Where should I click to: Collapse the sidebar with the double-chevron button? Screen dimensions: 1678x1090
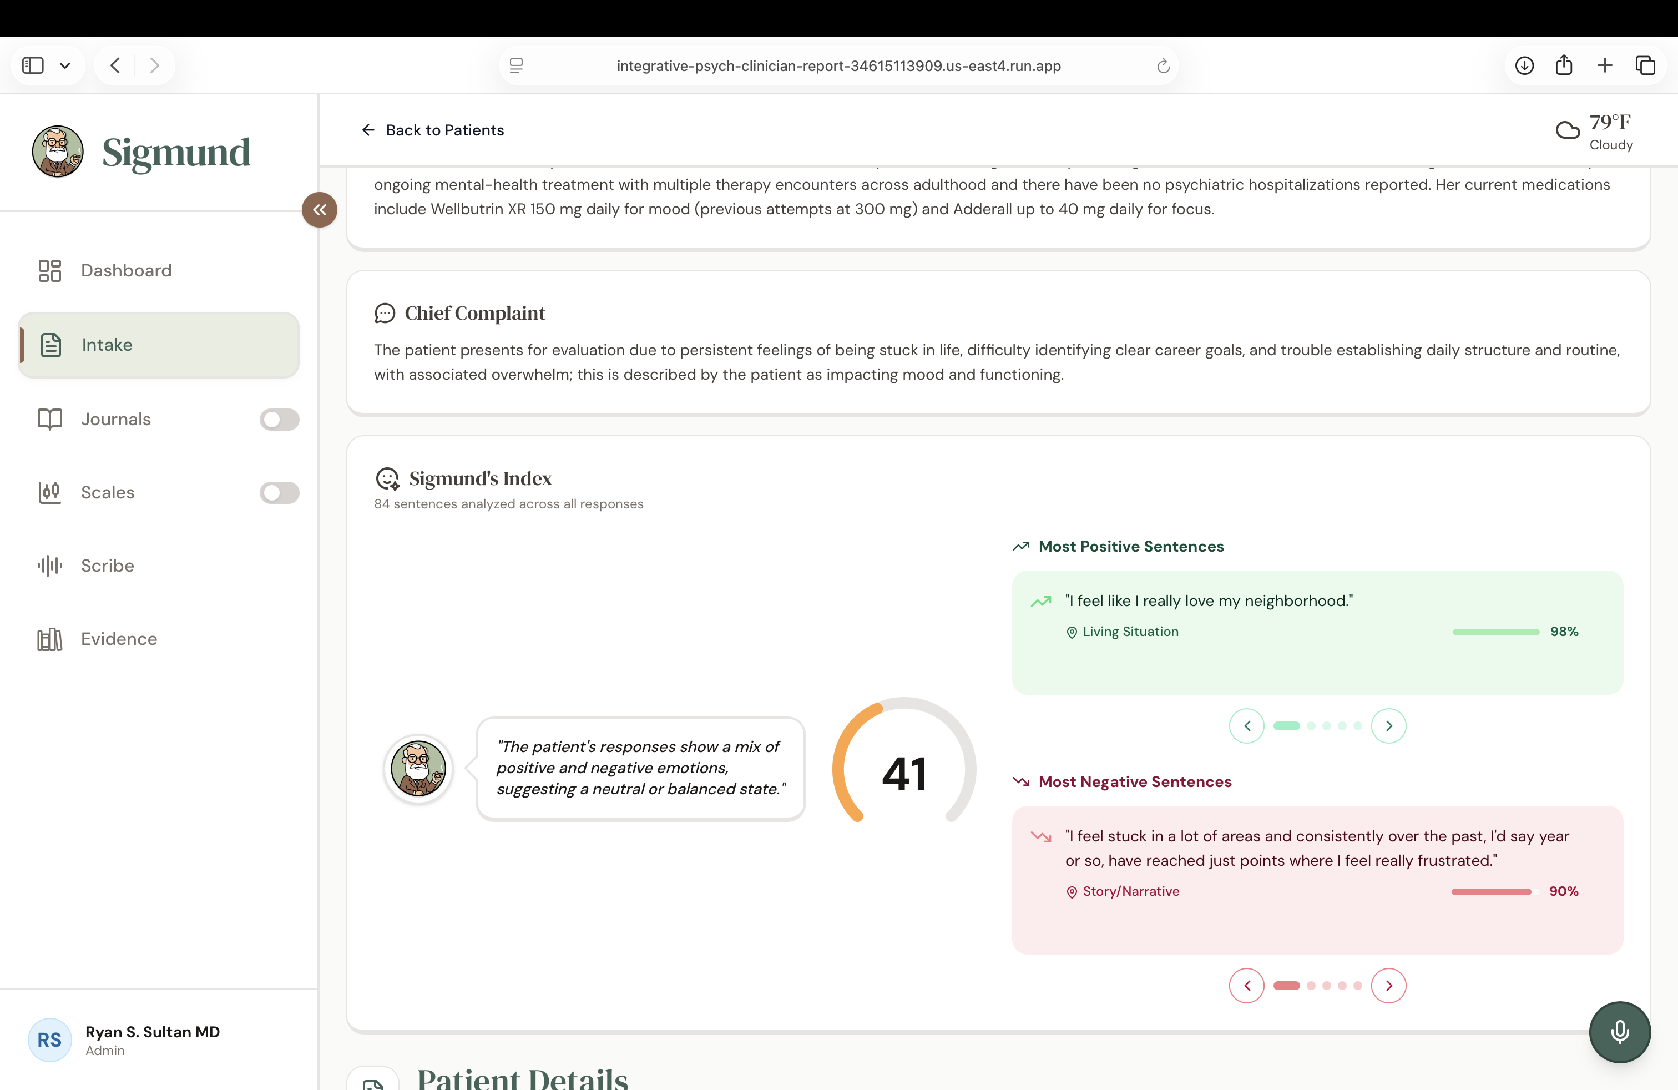[320, 209]
